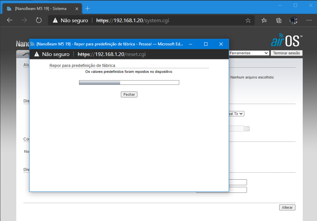Open the Favorites list icon
The width and height of the screenshot is (317, 221).
click(264, 21)
